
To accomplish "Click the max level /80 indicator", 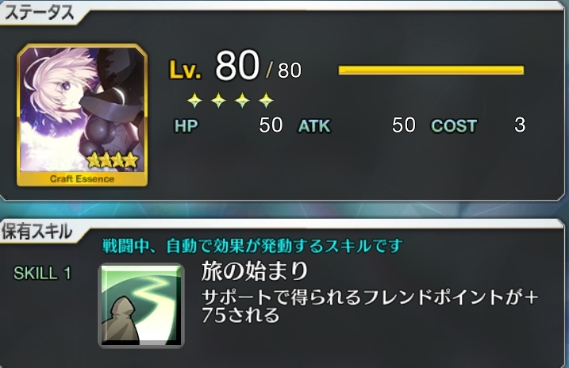I will (283, 71).
